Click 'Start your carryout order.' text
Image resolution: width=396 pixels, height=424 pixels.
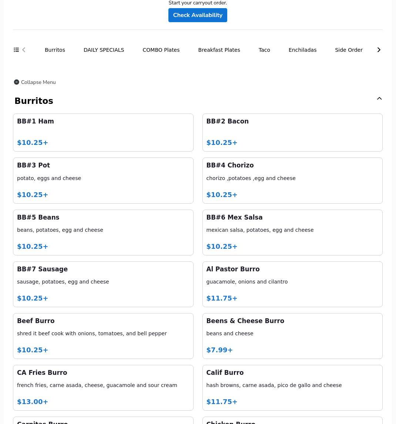198,3
